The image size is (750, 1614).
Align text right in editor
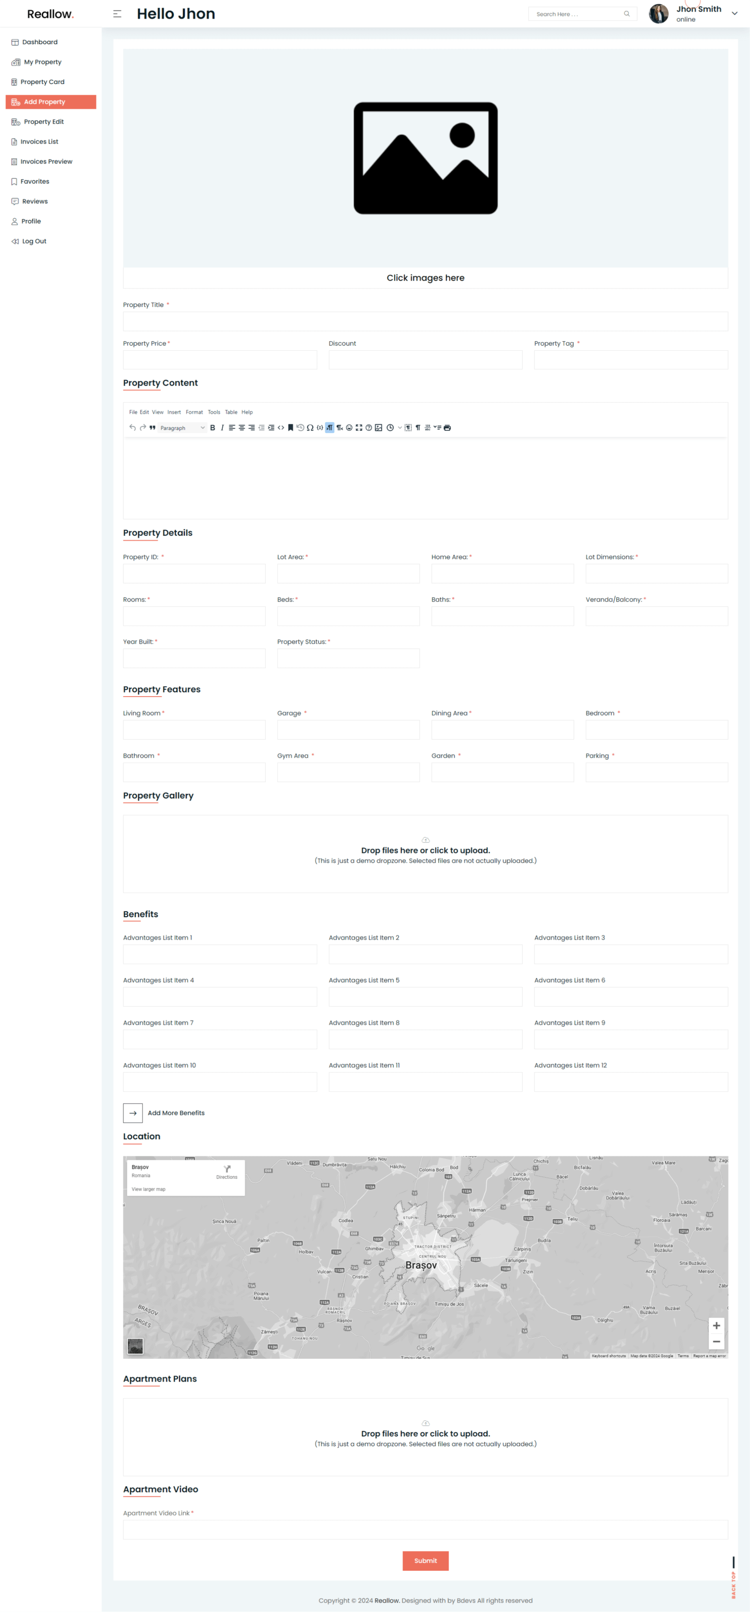click(252, 427)
